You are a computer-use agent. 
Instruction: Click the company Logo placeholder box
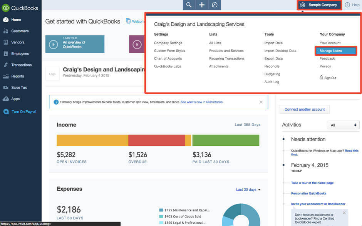click(x=52, y=74)
